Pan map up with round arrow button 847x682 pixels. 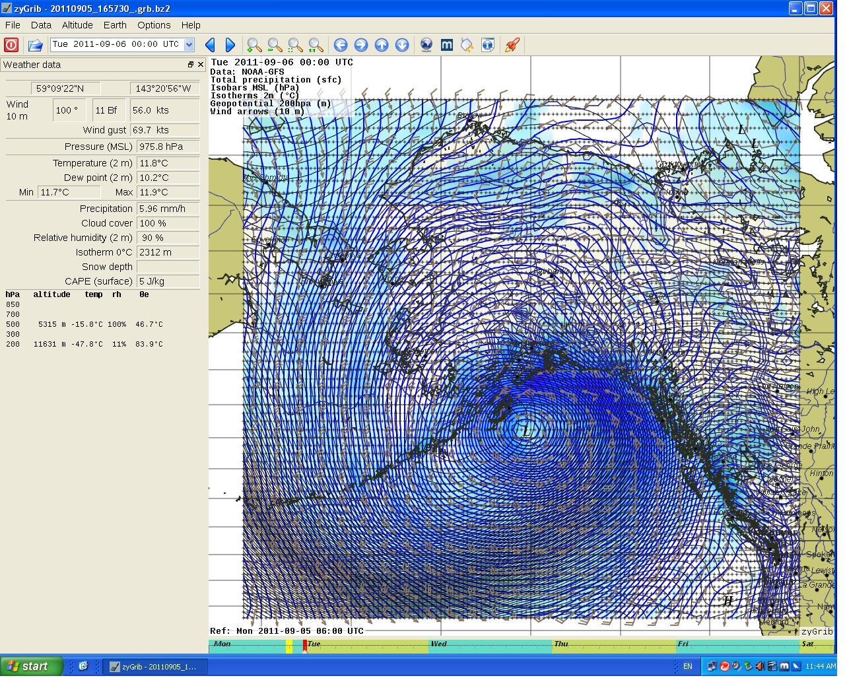coord(382,45)
